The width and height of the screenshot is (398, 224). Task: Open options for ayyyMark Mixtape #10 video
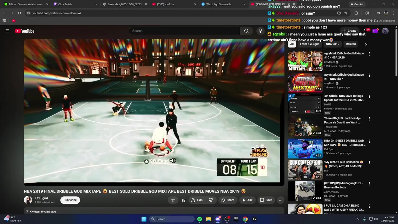pyautogui.click(x=369, y=54)
